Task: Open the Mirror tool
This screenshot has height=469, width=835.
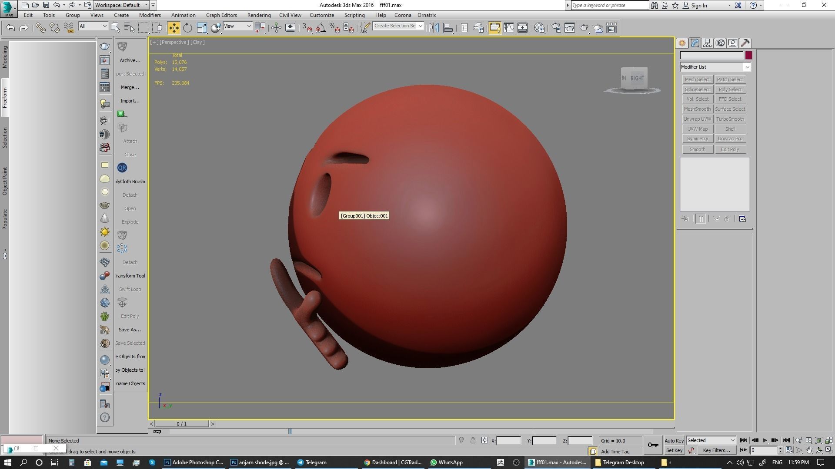Action: (x=434, y=28)
